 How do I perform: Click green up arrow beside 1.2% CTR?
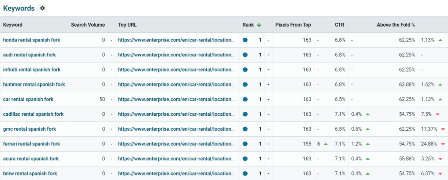(x=367, y=144)
